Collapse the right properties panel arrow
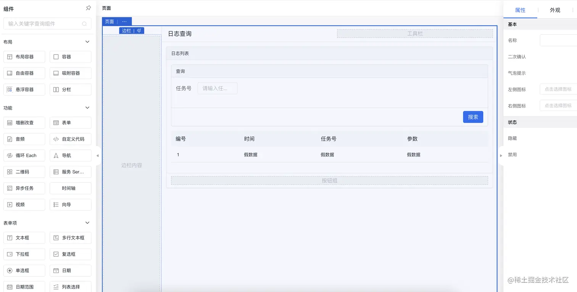This screenshot has height=292, width=577. 501,155
